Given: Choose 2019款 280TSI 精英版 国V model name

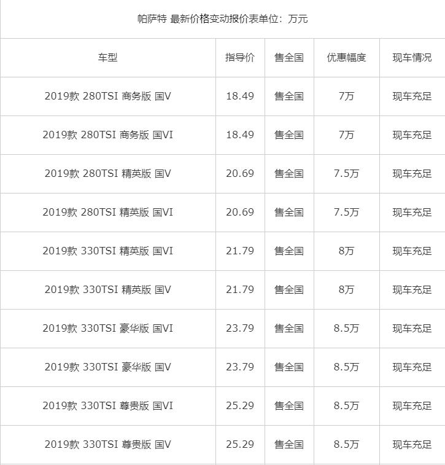Looking at the screenshot, I should tap(107, 174).
